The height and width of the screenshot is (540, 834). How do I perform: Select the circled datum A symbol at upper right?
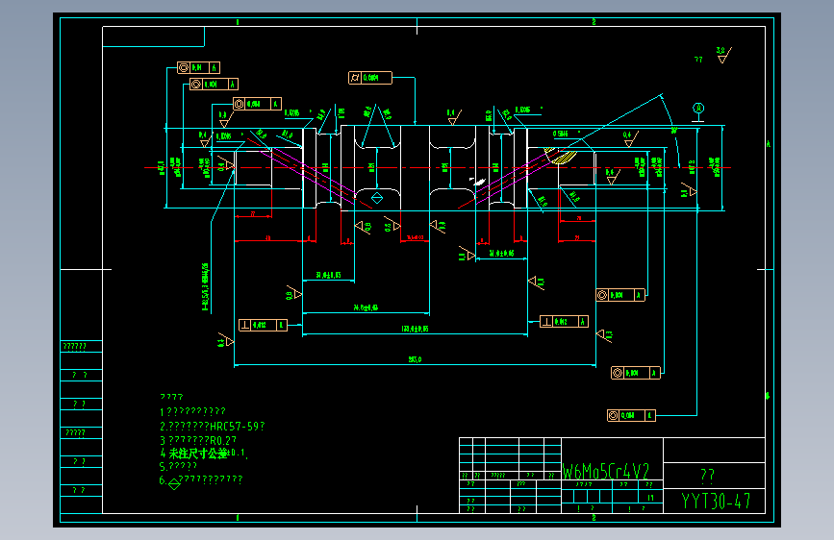(698, 109)
